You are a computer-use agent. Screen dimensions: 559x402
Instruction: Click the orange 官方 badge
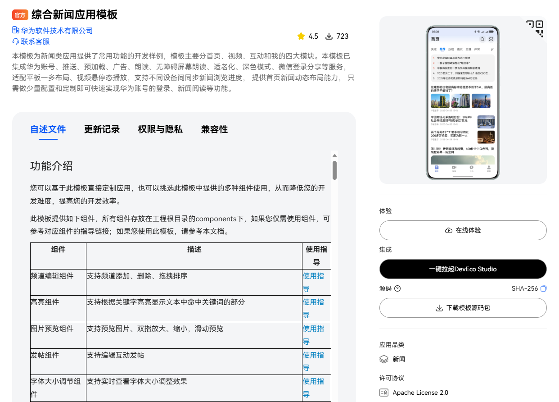(20, 14)
